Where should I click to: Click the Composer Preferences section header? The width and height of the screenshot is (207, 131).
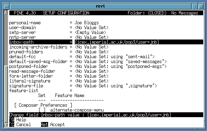tap(43, 105)
